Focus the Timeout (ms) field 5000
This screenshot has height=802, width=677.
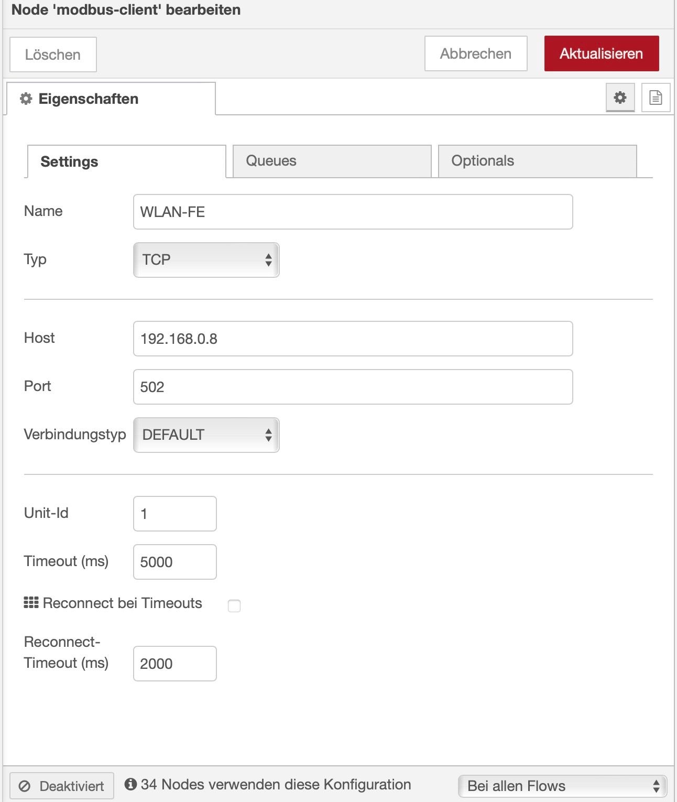[175, 562]
